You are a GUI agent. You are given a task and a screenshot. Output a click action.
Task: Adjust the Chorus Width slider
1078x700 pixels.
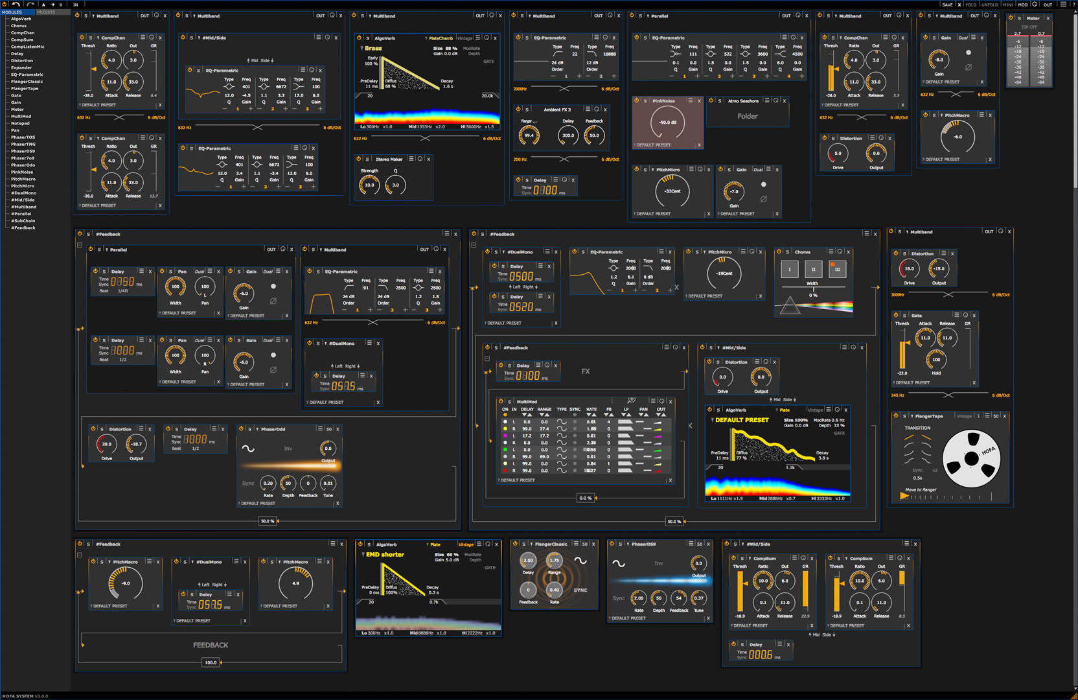pos(813,289)
